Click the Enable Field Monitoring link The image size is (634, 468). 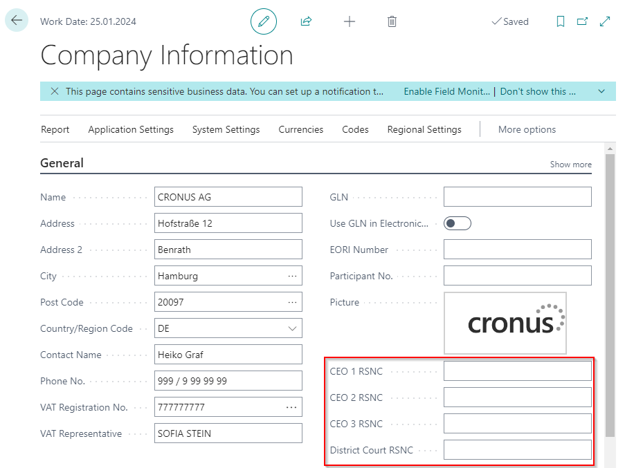[x=447, y=91]
